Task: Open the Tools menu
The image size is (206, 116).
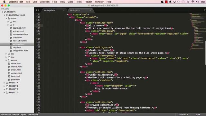Action: click(x=79, y=2)
